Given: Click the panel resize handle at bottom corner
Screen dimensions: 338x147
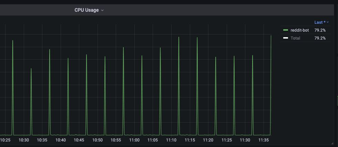Looking at the screenshot, I should tap(332, 143).
